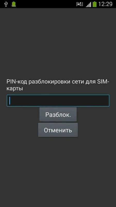Tap the blinking text cursor in PIN field
116x207 pixels.
[x=10, y=100]
